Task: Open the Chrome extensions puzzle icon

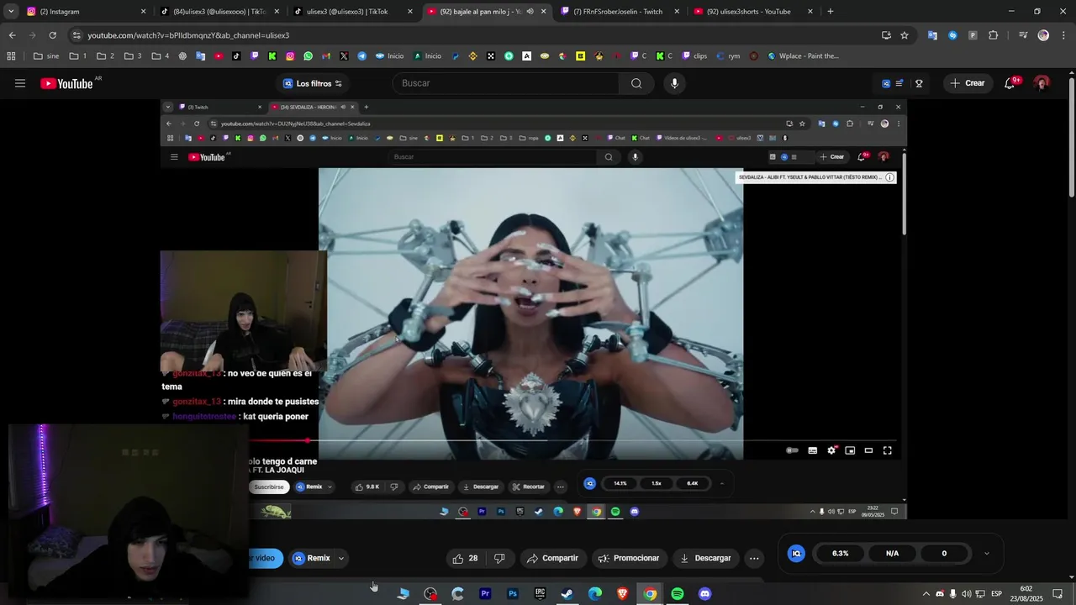Action: point(993,35)
